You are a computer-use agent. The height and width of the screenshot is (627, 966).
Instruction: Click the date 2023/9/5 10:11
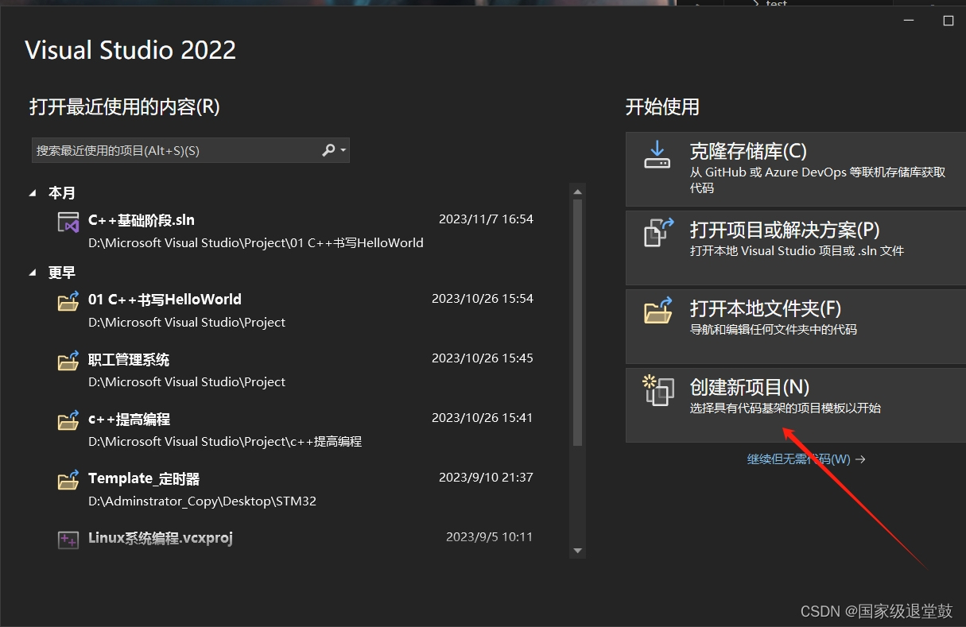(x=490, y=537)
